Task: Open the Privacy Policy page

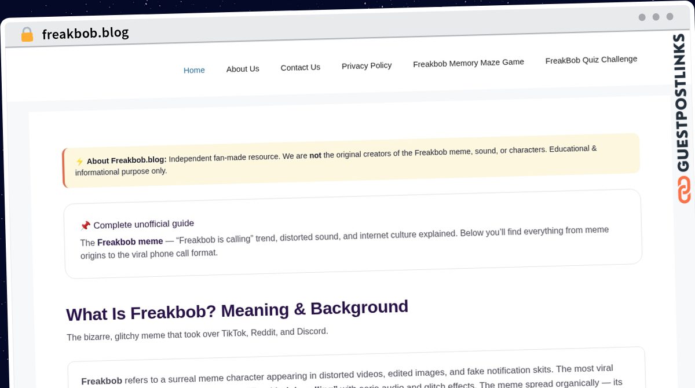Action: click(x=367, y=65)
